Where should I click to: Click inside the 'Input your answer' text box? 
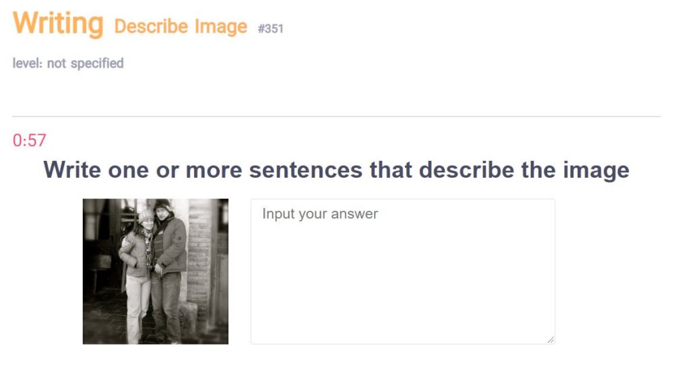403,271
